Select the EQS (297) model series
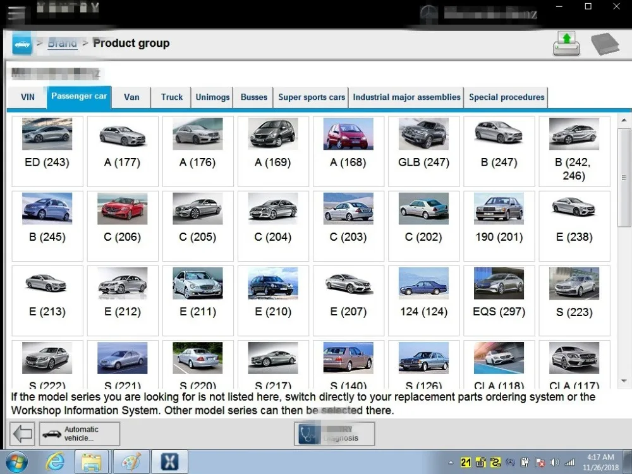The image size is (632, 474). (499, 300)
